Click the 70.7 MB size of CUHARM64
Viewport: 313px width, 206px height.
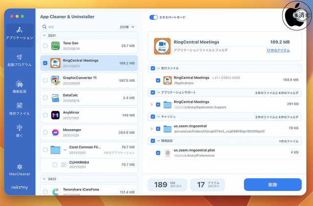pos(128,164)
